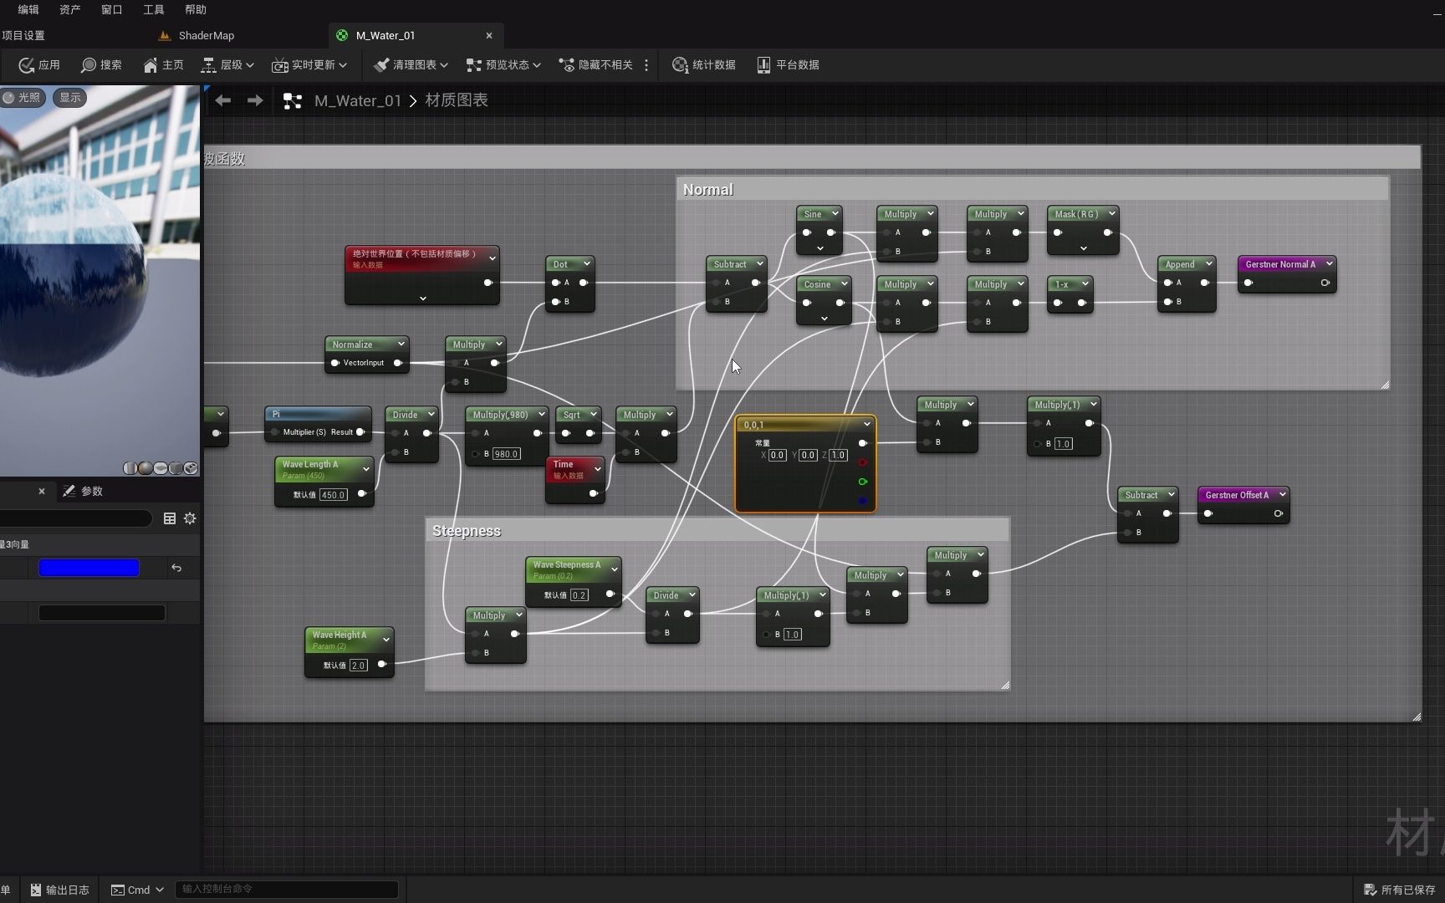Image resolution: width=1445 pixels, height=903 pixels.
Task: Open the 输出日志 output log
Action: (59, 890)
